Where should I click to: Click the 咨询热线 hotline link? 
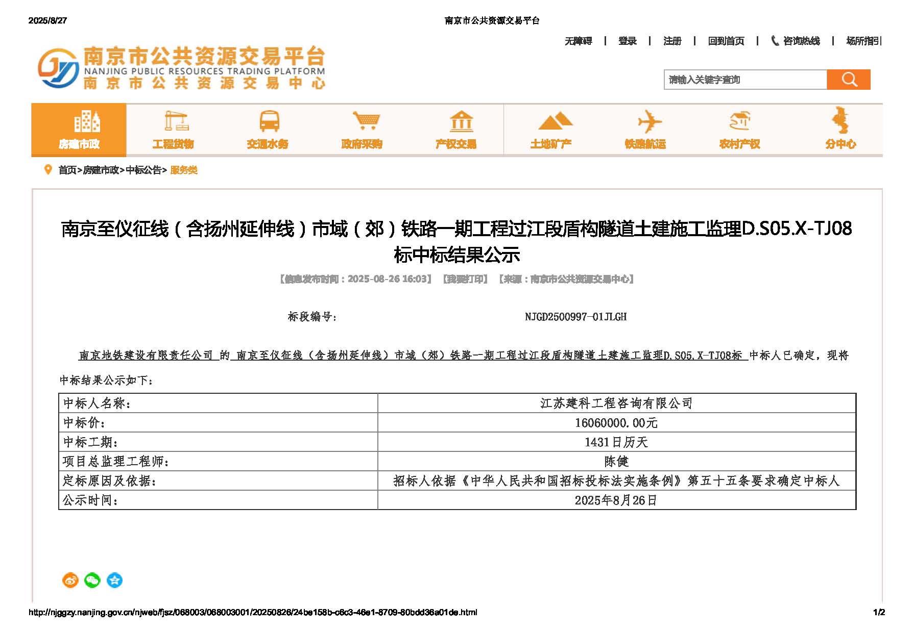[802, 41]
